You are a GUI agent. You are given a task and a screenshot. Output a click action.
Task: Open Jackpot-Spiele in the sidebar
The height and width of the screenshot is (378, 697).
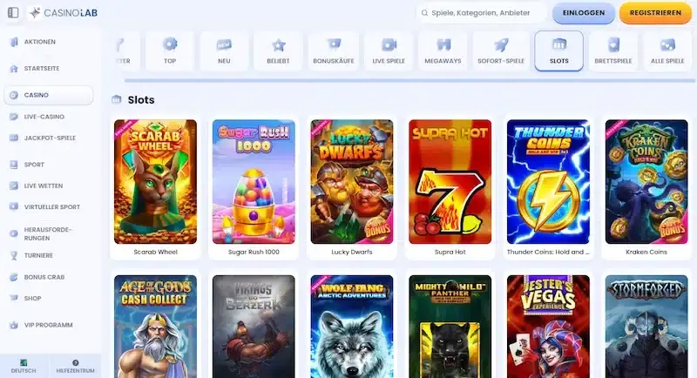[49, 138]
